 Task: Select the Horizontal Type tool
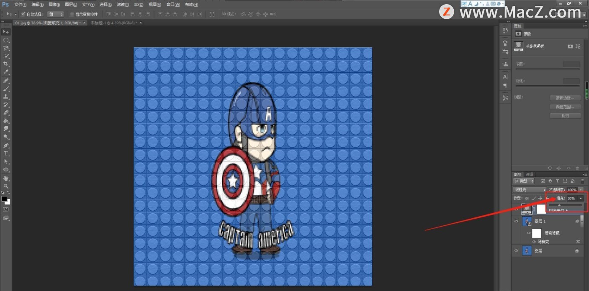6,153
